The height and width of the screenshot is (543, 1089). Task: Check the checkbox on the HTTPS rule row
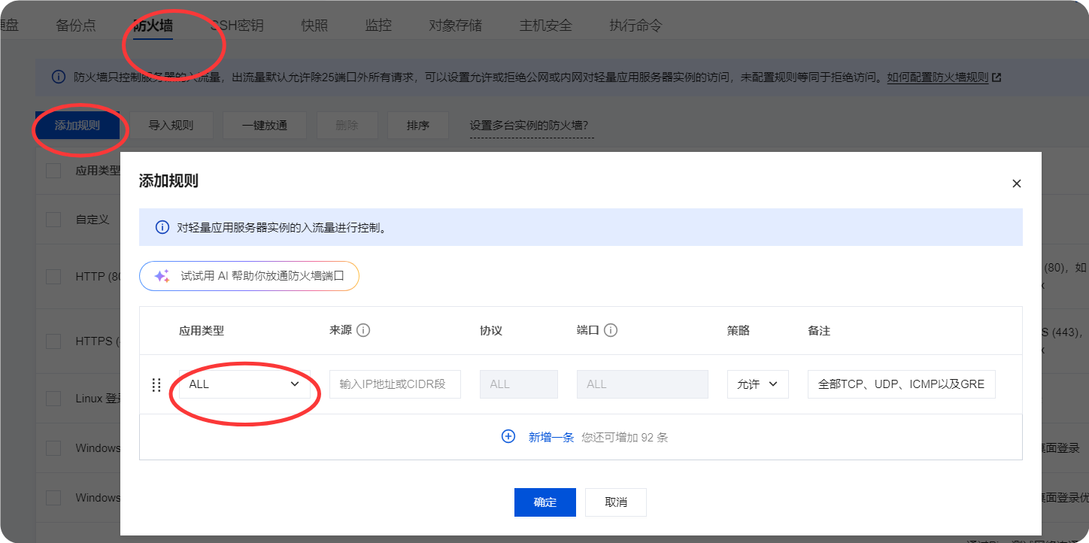[53, 341]
